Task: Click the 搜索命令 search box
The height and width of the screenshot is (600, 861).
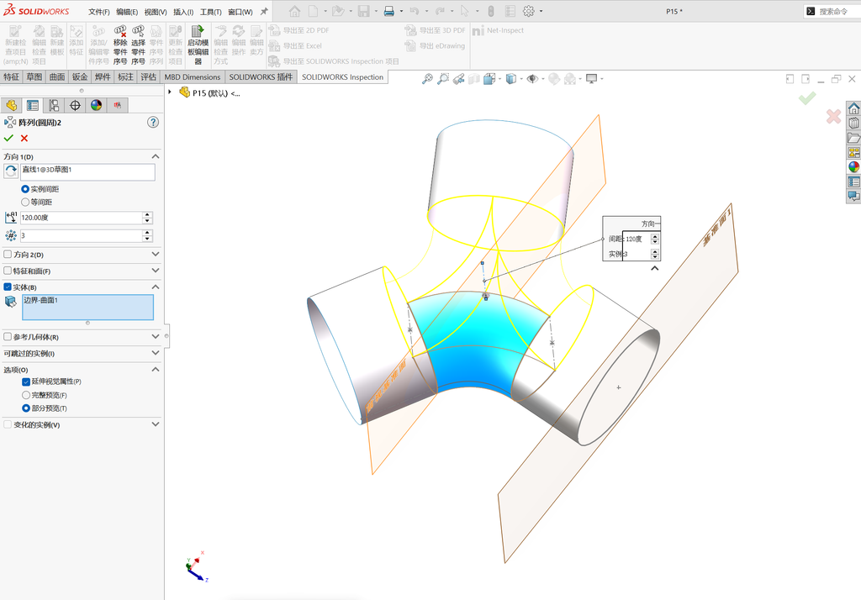Action: point(832,11)
